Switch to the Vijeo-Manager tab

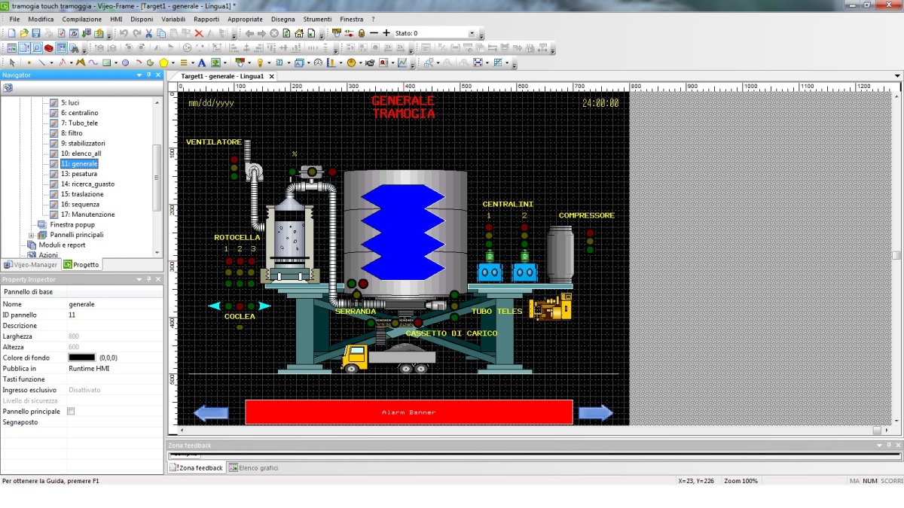point(30,265)
